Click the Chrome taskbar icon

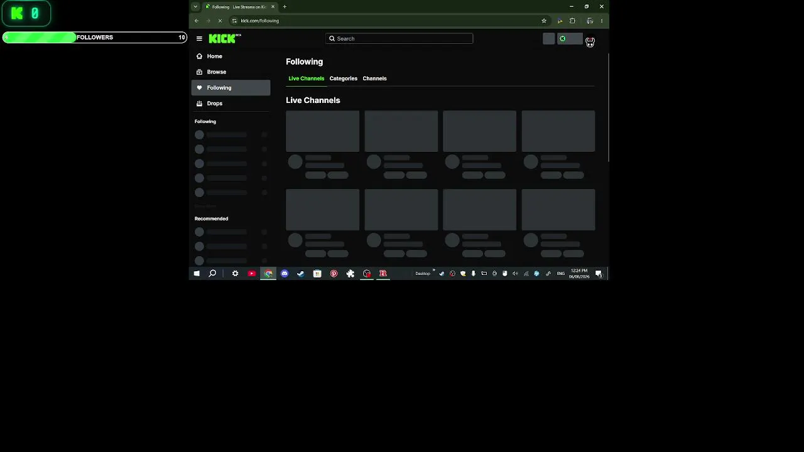pos(268,274)
